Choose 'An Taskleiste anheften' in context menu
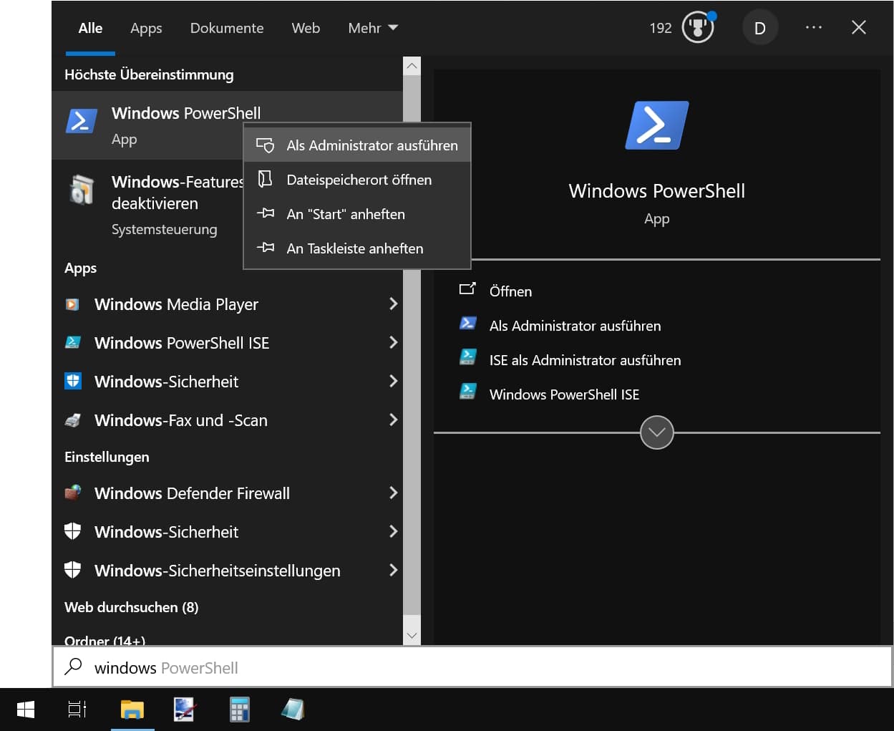This screenshot has height=731, width=894. pos(357,248)
